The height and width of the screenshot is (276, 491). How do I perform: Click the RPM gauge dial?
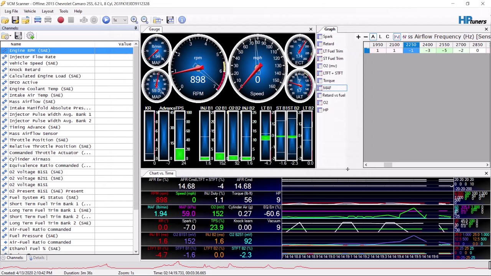point(198,68)
